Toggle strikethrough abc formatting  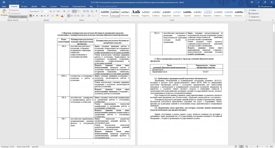(42, 16)
